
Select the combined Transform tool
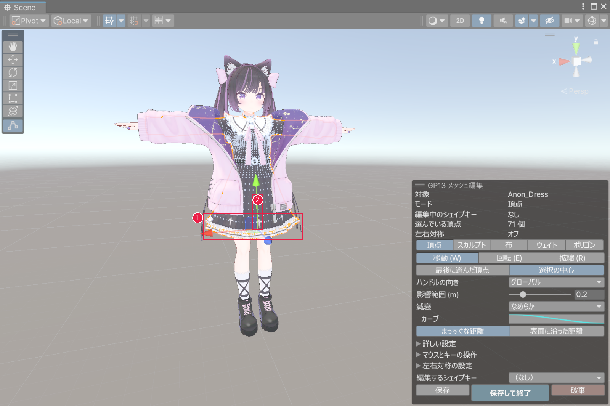[x=13, y=111]
